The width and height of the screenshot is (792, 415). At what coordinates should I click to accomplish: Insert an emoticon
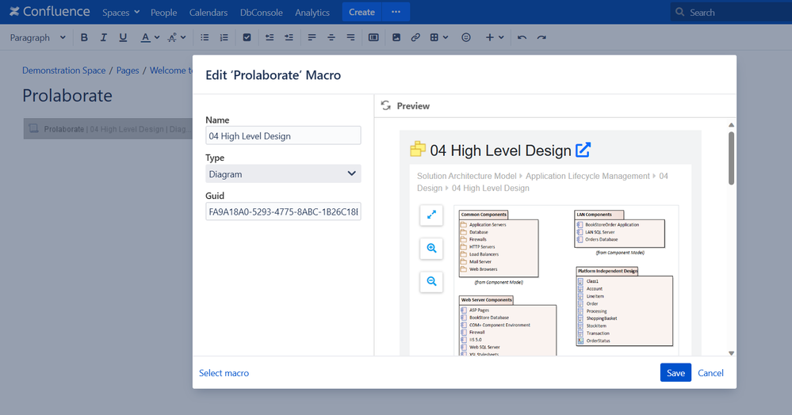465,37
